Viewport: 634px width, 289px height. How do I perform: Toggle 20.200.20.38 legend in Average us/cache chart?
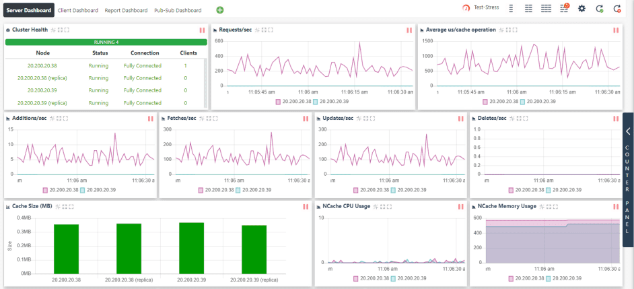pos(500,102)
